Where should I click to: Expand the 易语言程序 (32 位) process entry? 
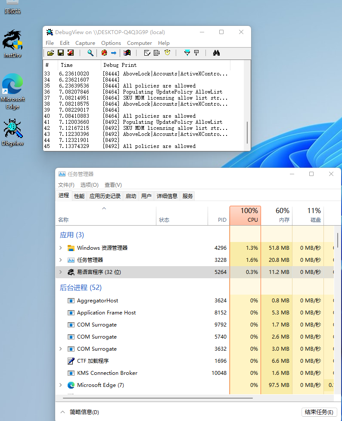coord(60,272)
